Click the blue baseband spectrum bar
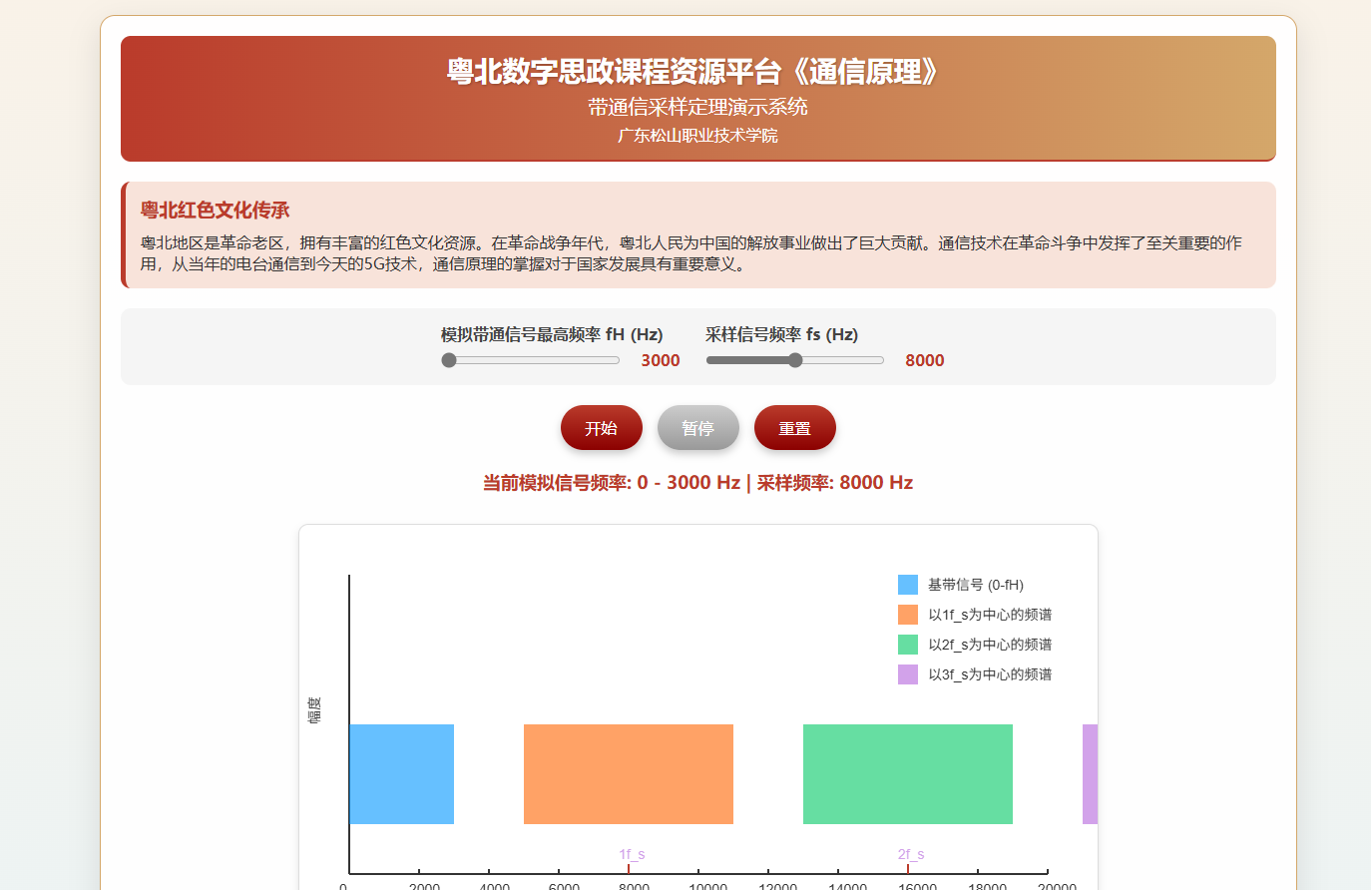This screenshot has width=1371, height=890. (401, 774)
